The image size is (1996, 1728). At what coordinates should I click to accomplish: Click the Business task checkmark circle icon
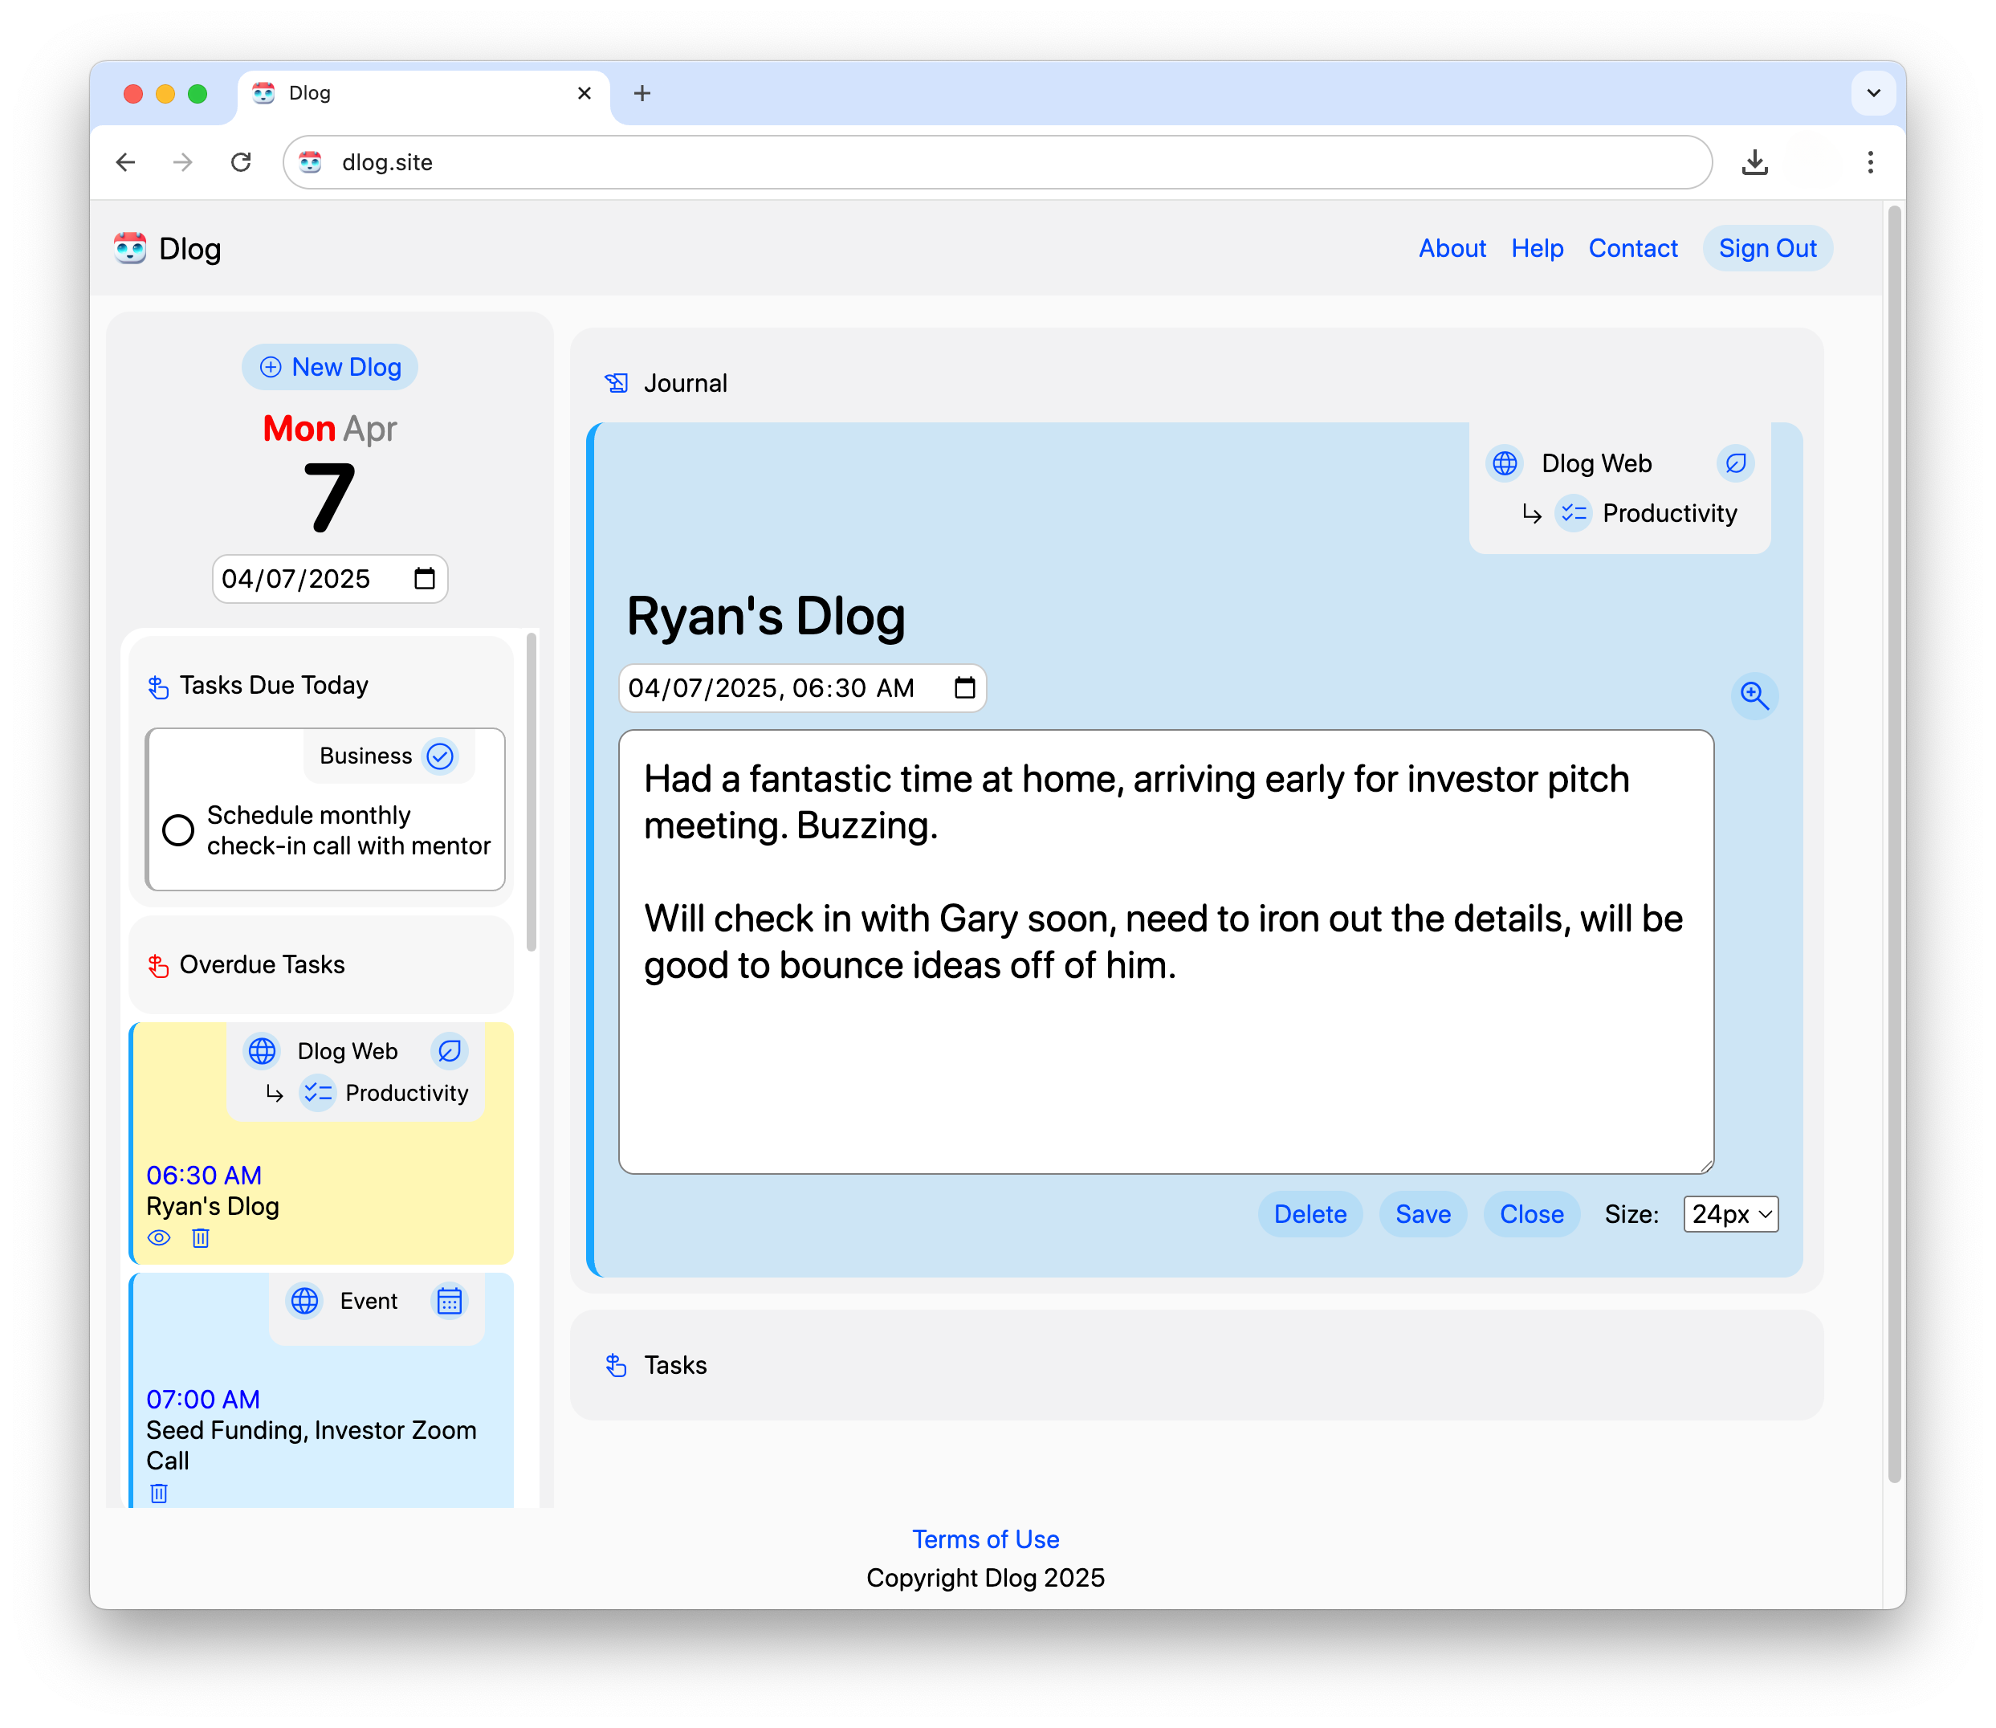tap(441, 756)
